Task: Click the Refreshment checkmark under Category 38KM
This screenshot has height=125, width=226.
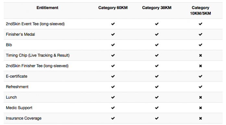Action: [157, 87]
